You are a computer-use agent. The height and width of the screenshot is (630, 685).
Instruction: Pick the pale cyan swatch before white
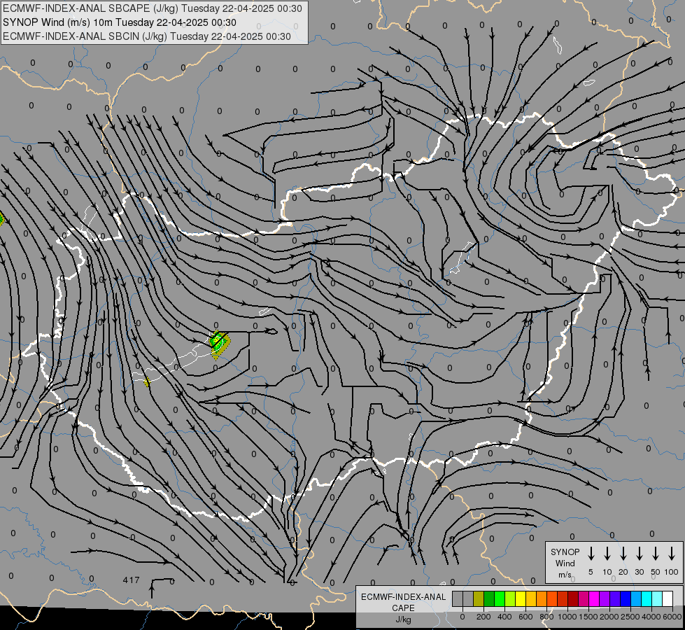point(658,599)
